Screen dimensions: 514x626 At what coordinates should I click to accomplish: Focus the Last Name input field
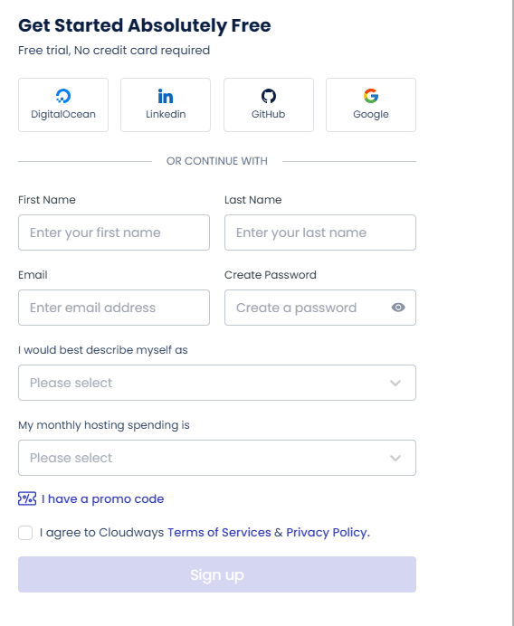[x=320, y=232]
